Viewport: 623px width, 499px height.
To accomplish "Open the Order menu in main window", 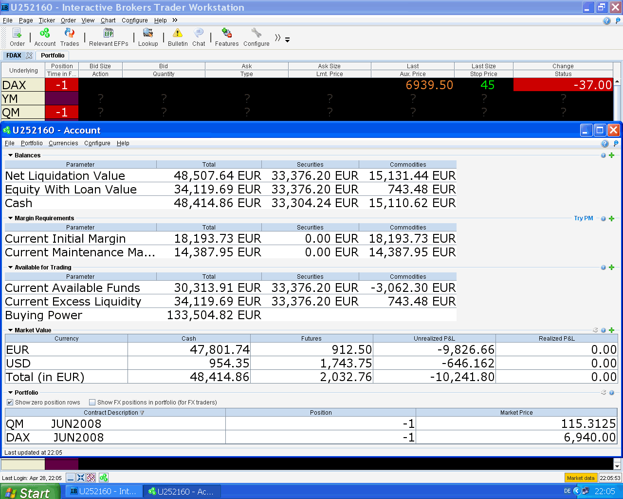I will (68, 20).
